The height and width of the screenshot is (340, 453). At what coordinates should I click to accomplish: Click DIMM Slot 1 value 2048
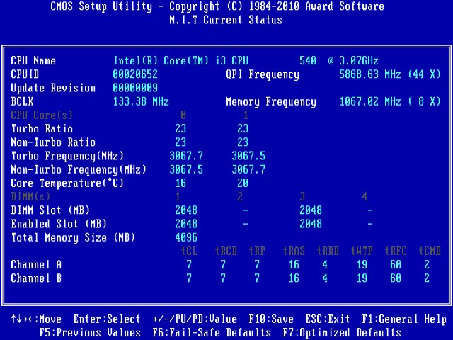(186, 210)
